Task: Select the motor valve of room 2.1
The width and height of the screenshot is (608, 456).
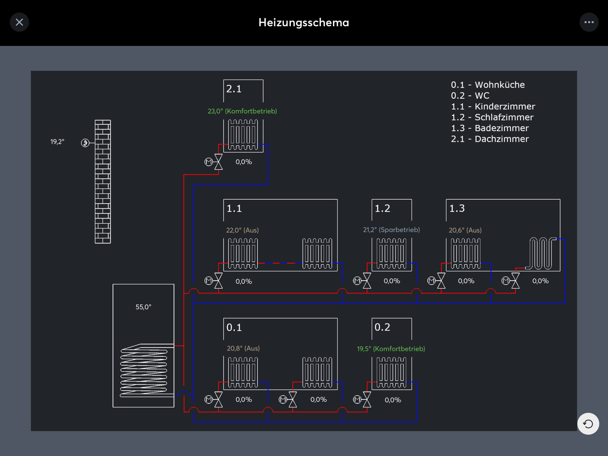Action: pos(214,162)
